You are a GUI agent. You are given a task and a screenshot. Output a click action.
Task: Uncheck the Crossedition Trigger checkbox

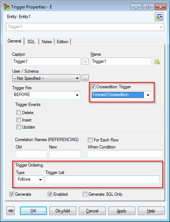(x=93, y=87)
